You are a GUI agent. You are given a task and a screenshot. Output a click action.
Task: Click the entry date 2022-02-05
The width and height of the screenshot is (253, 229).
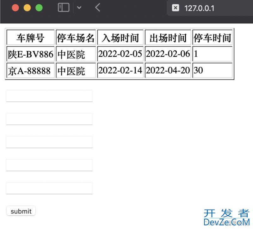point(120,54)
